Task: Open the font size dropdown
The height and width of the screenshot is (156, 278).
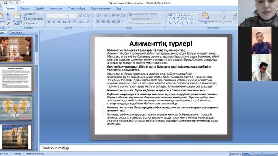Action: coord(76,16)
